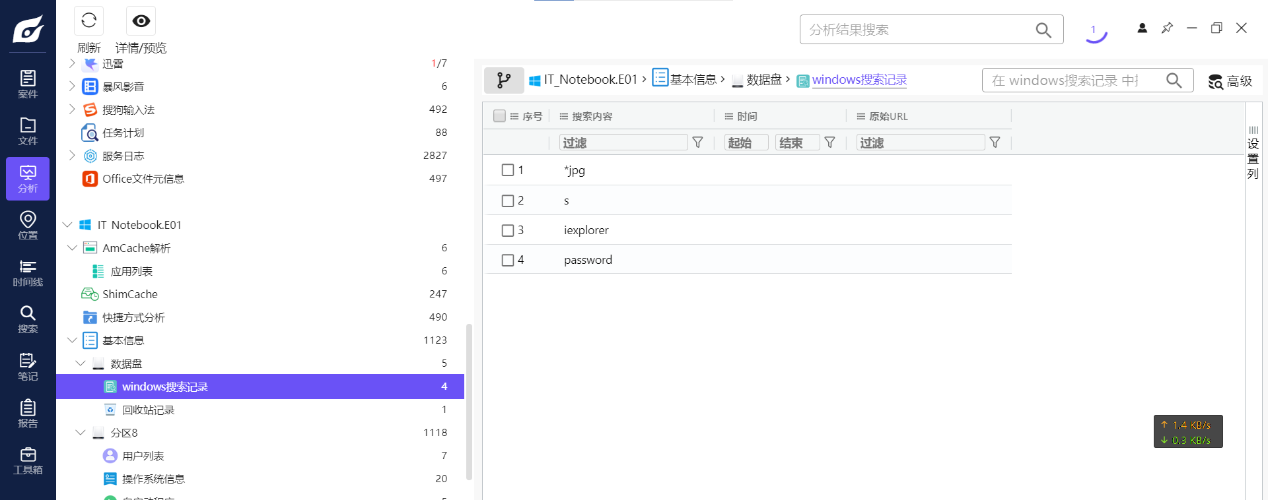Open the 设置列 column settings panel
This screenshot has width=1268, height=500.
(x=1253, y=152)
